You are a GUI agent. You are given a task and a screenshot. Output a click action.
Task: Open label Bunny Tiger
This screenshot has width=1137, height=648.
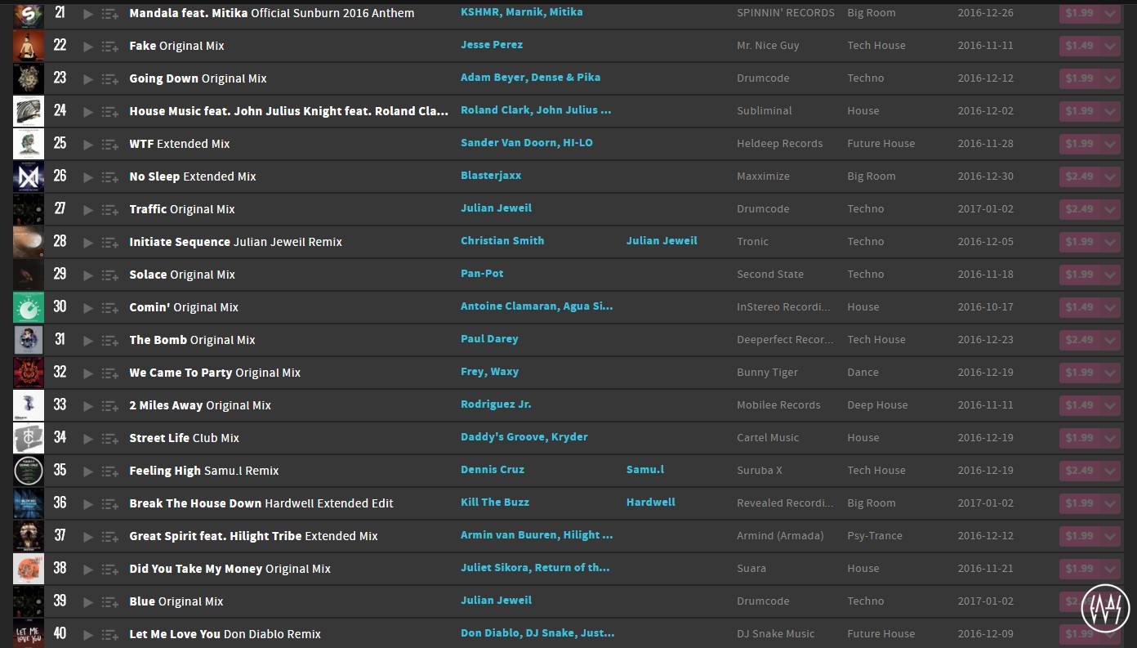coord(767,373)
